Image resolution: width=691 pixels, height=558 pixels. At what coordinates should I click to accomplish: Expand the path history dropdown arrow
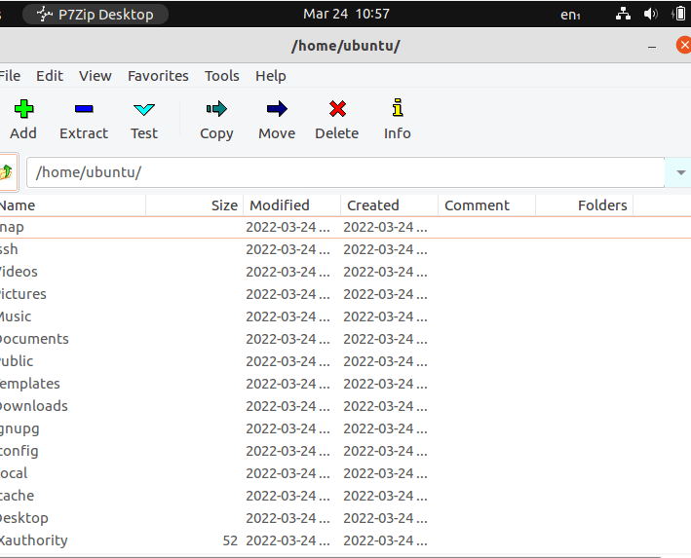680,172
